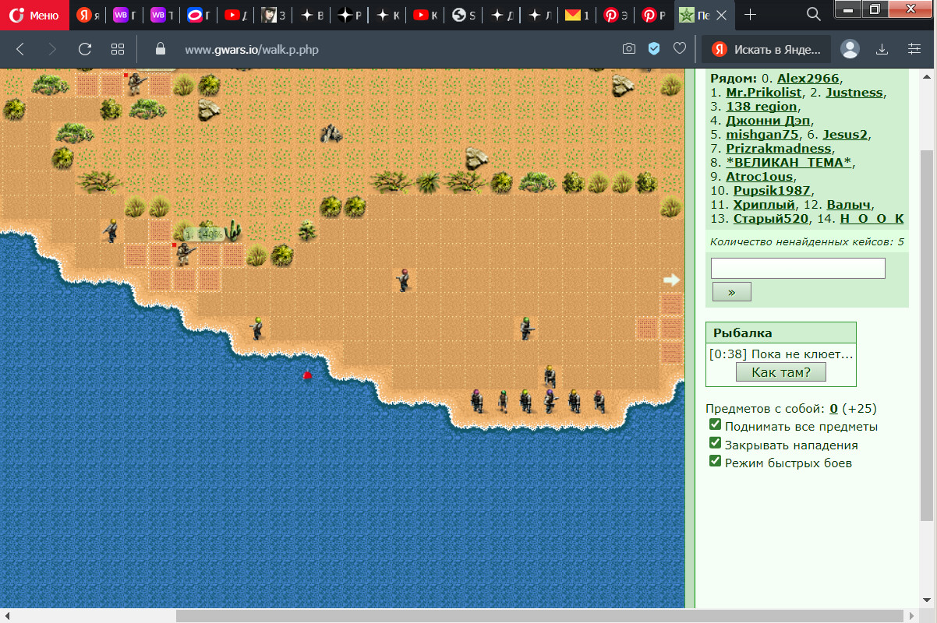Click the vertical page scrollbar
The width and height of the screenshot is (937, 623).
tap(926, 335)
